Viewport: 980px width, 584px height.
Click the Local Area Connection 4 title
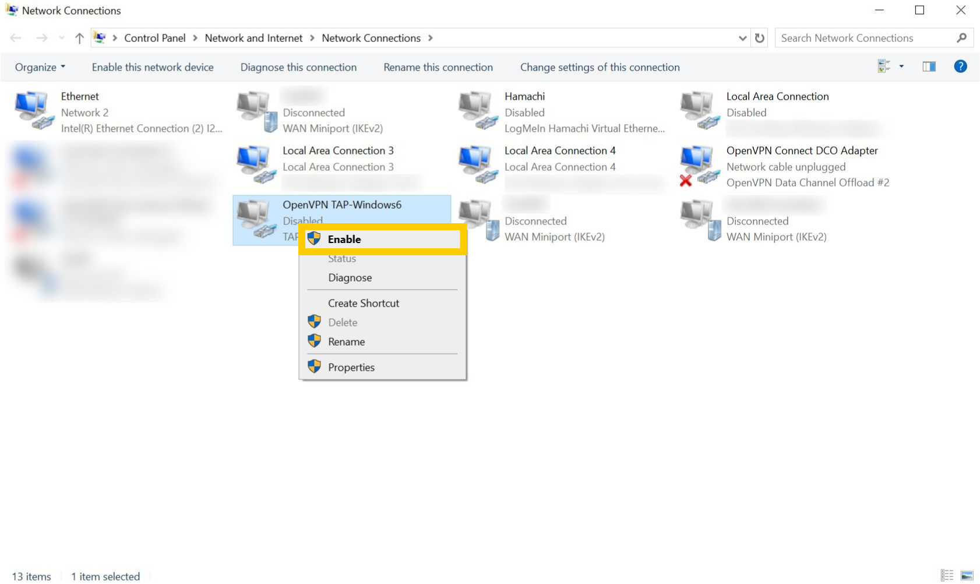tap(560, 150)
